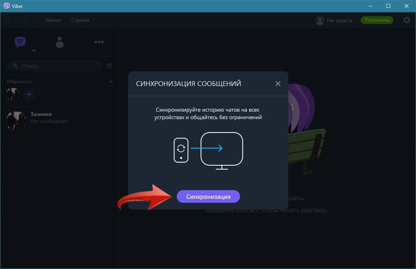Collapse the Избранные section
The image size is (416, 269).
(x=111, y=82)
